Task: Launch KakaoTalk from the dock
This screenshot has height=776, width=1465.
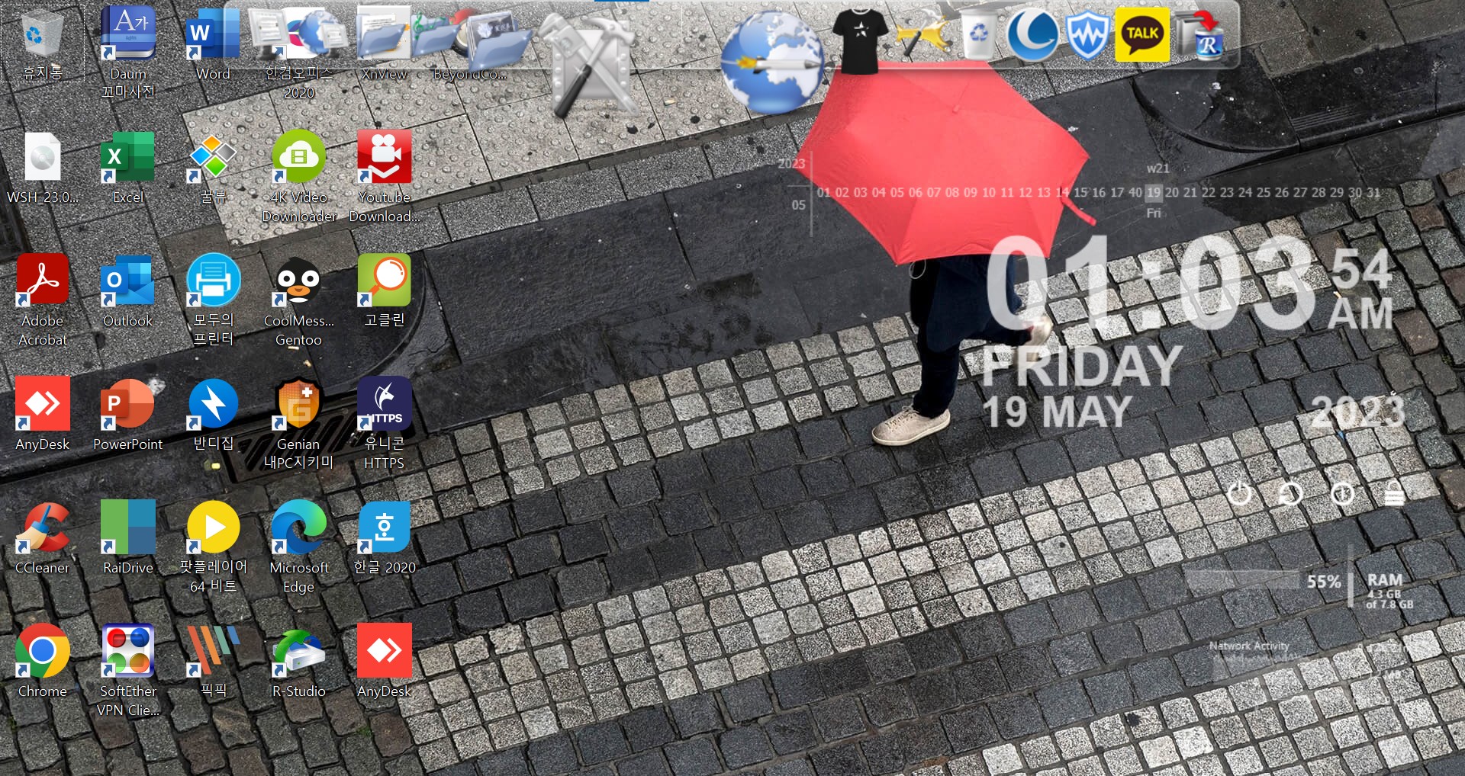Action: tap(1142, 34)
